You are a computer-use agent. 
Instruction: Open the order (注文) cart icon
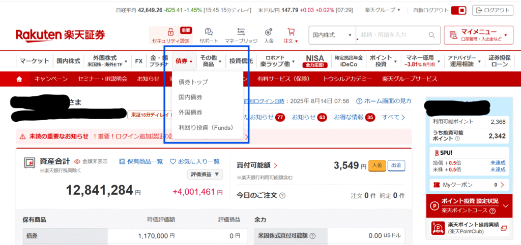click(x=291, y=32)
